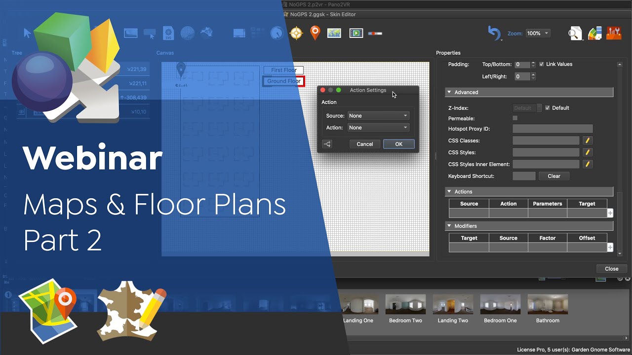Open the undo history dropdown arrow
This screenshot has width=632, height=355.
(x=501, y=40)
